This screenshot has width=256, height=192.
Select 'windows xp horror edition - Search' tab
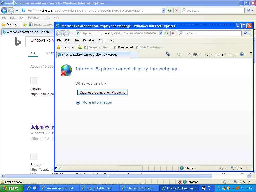point(27,32)
